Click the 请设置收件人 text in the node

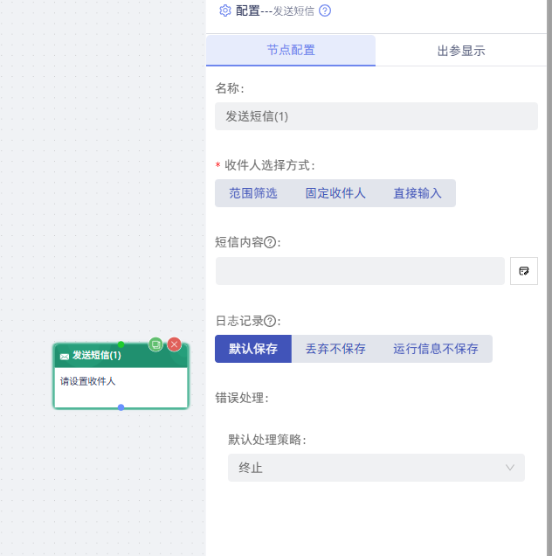[87, 381]
